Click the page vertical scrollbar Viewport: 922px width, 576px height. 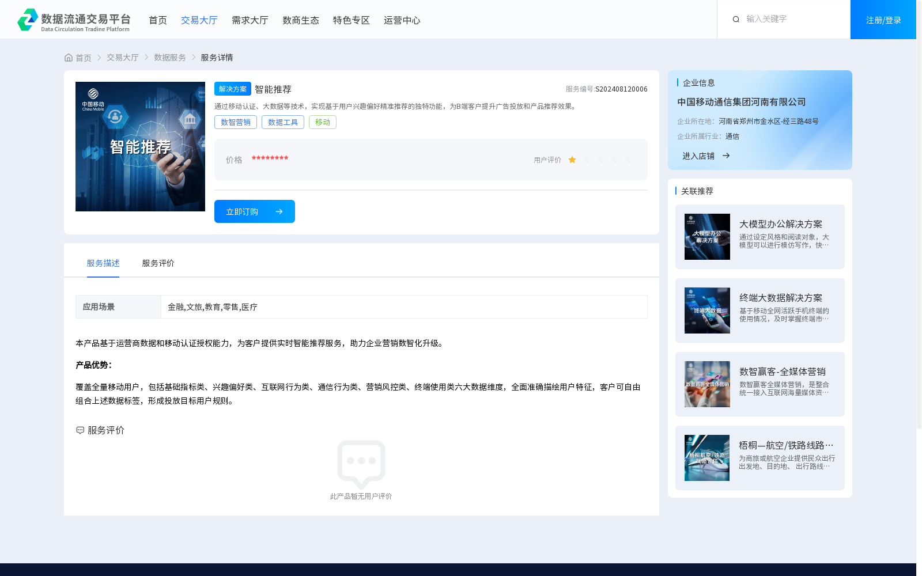point(919,214)
